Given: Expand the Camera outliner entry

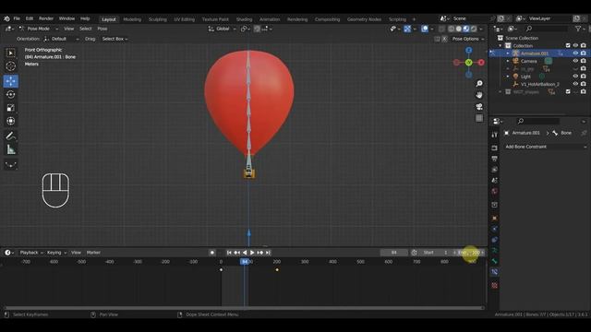Looking at the screenshot, I should click(508, 61).
